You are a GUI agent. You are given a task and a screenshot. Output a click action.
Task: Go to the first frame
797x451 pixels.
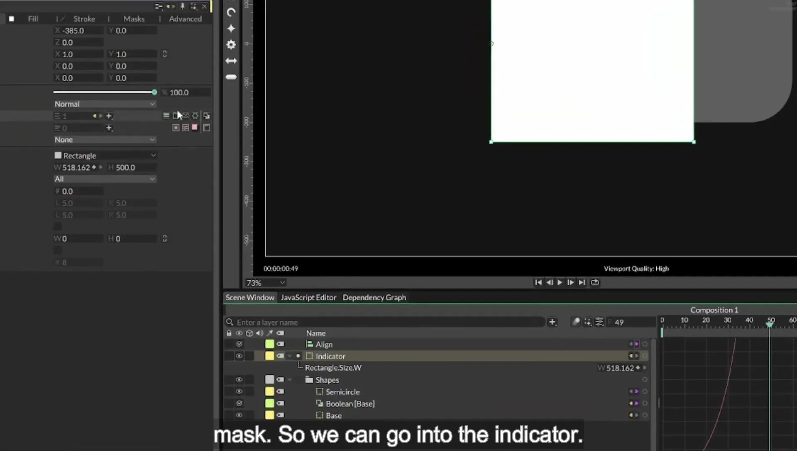[538, 282]
